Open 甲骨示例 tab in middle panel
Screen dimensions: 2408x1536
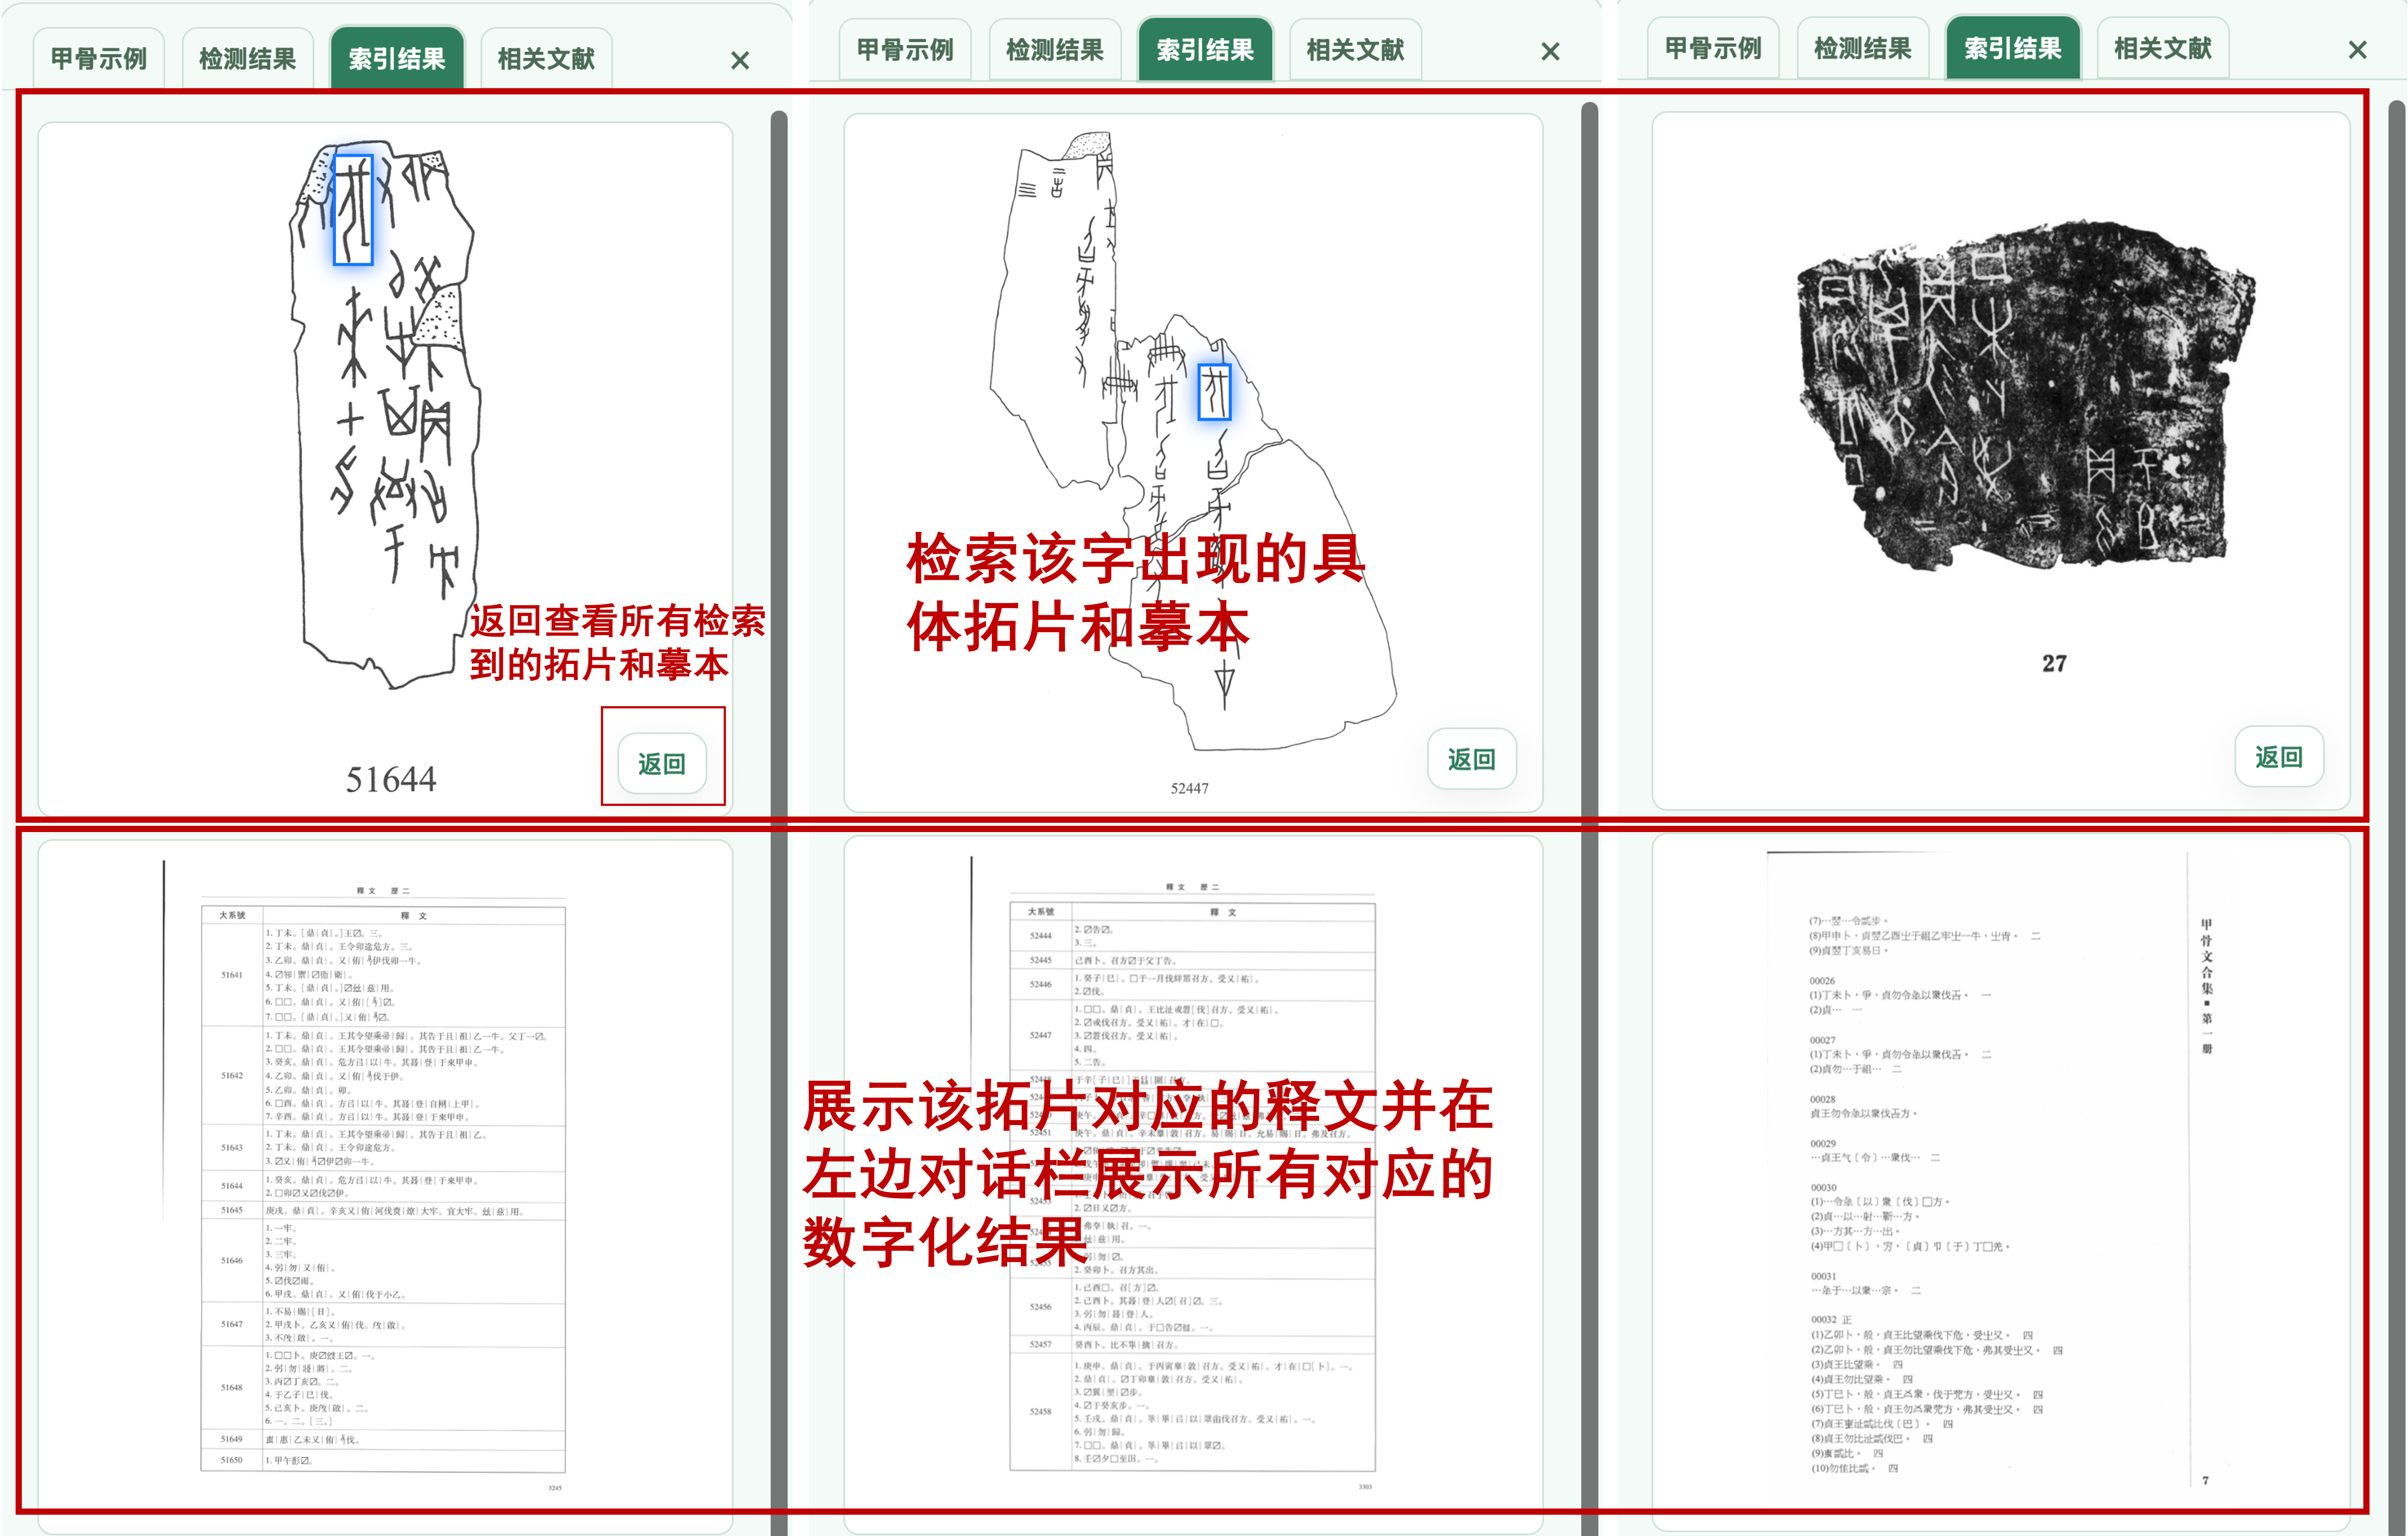[905, 50]
